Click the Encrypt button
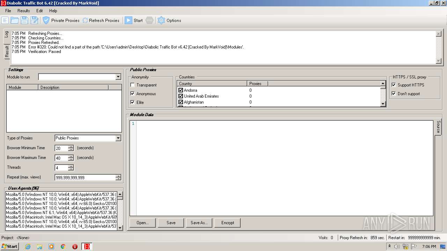 [x=228, y=223]
